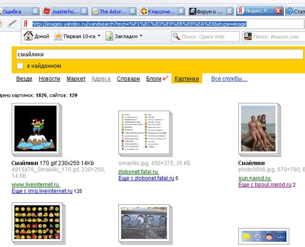Image resolution: width=305 pixels, height=247 pixels.
Task: Expand the Закладки dropdown arrow
Action: [141, 36]
